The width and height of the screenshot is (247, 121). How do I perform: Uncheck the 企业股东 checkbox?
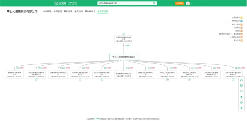(241, 27)
